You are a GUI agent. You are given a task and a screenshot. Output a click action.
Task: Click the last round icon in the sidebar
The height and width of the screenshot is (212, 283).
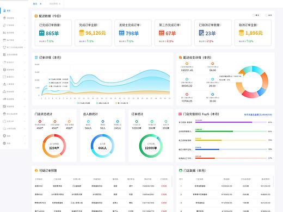tap(4, 143)
